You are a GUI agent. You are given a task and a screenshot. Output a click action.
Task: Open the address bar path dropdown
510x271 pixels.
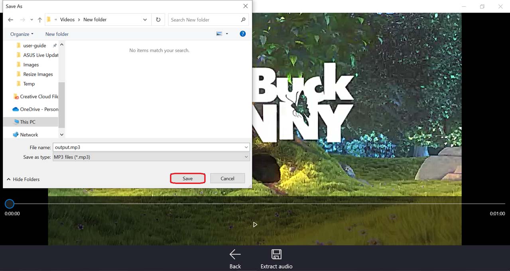coord(145,20)
